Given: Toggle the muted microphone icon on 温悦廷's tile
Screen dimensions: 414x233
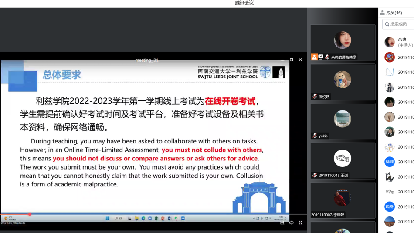Looking at the screenshot, I should 315,97.
